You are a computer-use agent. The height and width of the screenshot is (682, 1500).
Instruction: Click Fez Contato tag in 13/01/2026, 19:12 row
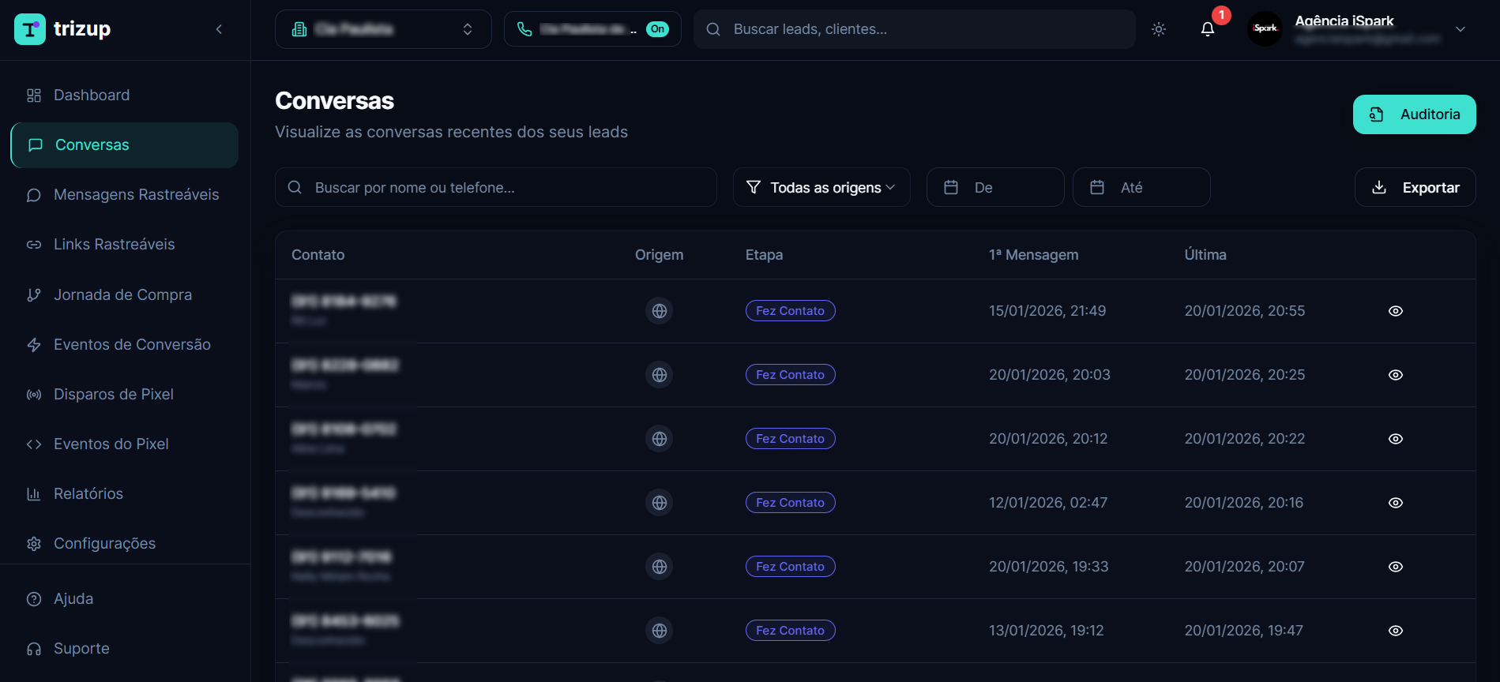791,631
